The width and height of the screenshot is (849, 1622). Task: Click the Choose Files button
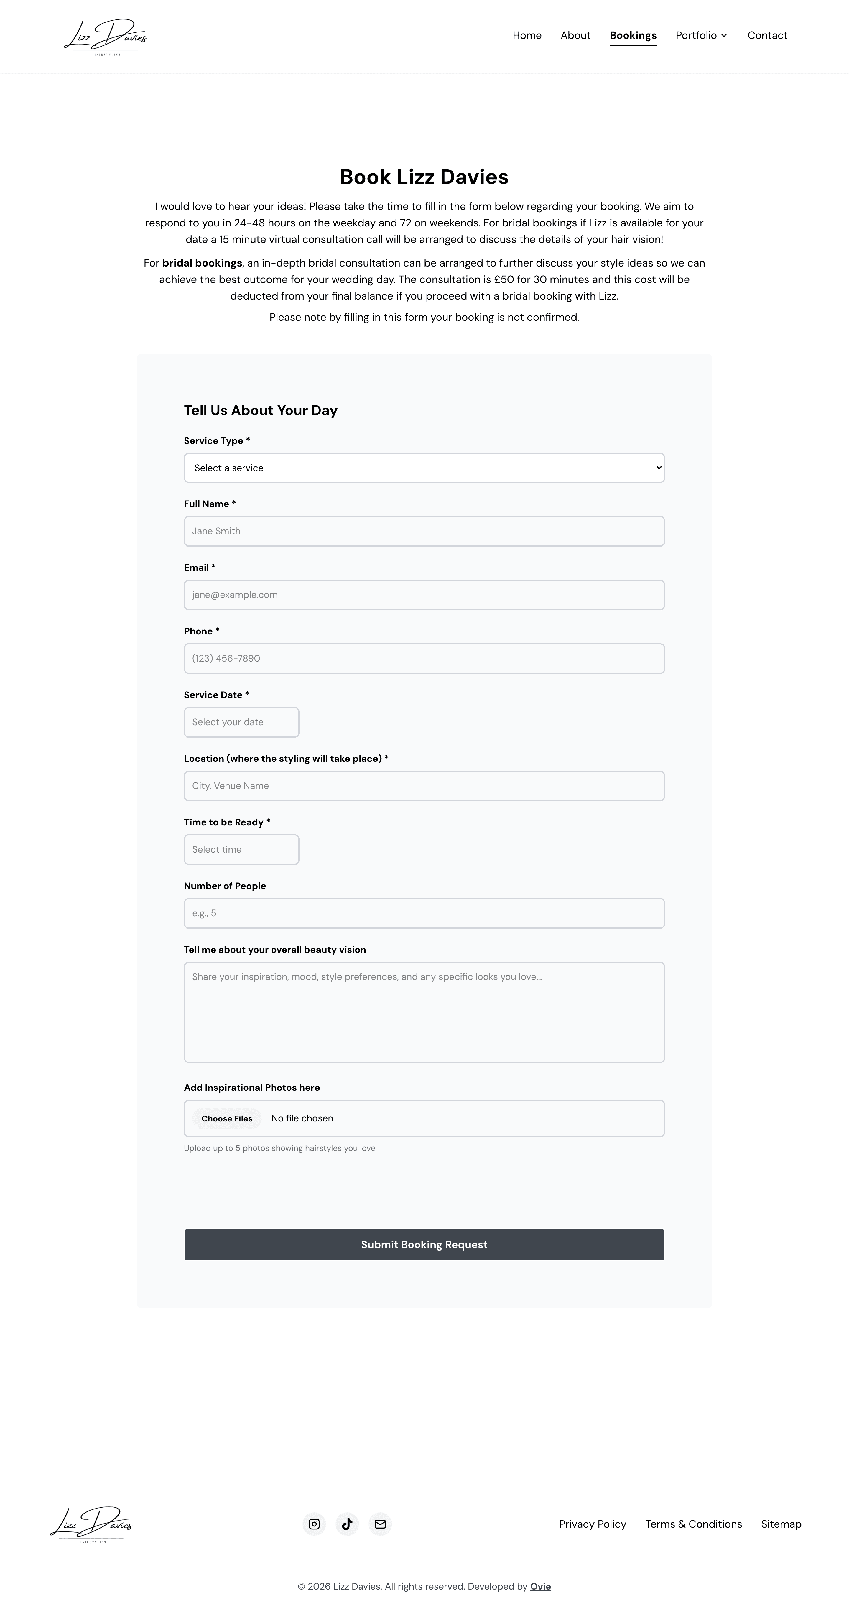(x=227, y=1118)
